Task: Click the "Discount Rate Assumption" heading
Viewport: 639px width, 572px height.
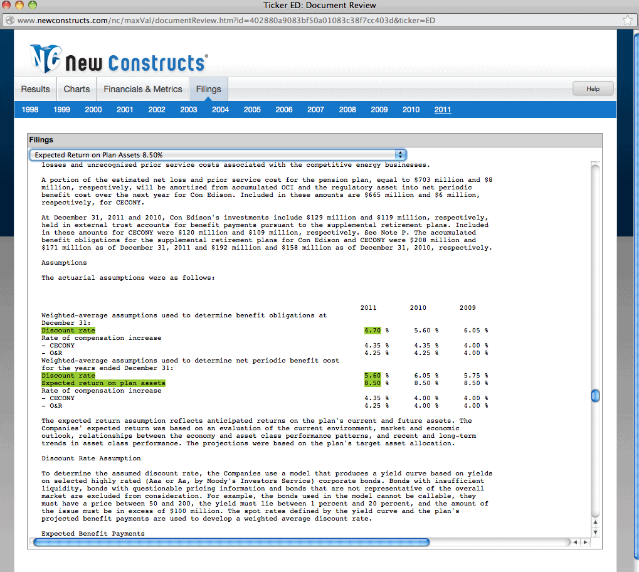Action: click(x=91, y=458)
